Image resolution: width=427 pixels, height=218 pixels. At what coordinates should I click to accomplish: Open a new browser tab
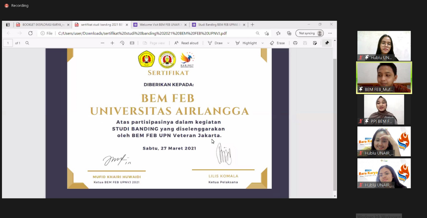pos(252,25)
